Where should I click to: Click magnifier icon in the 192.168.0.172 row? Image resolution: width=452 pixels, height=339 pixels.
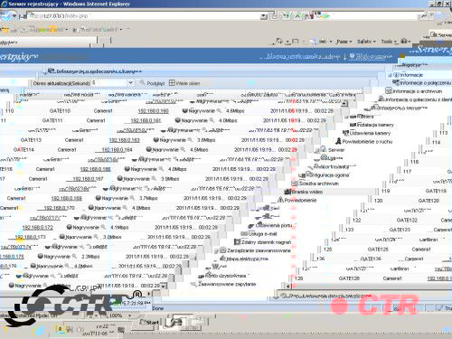(103, 227)
